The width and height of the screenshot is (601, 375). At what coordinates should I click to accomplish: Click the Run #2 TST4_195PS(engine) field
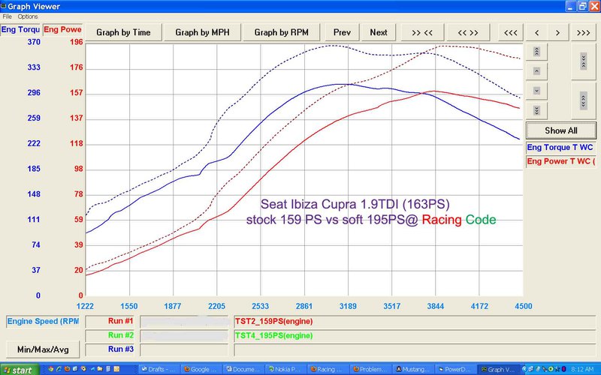coord(415,335)
